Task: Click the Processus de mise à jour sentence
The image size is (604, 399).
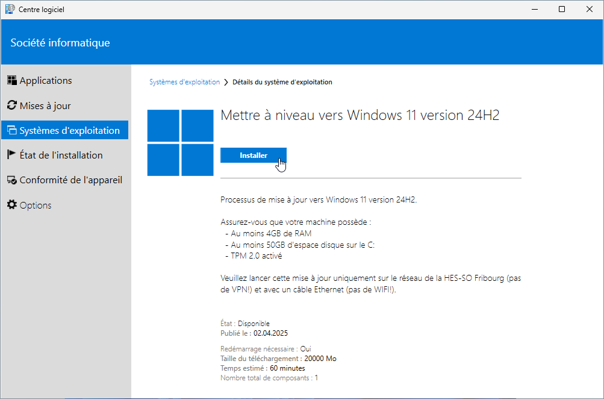Action: point(319,199)
